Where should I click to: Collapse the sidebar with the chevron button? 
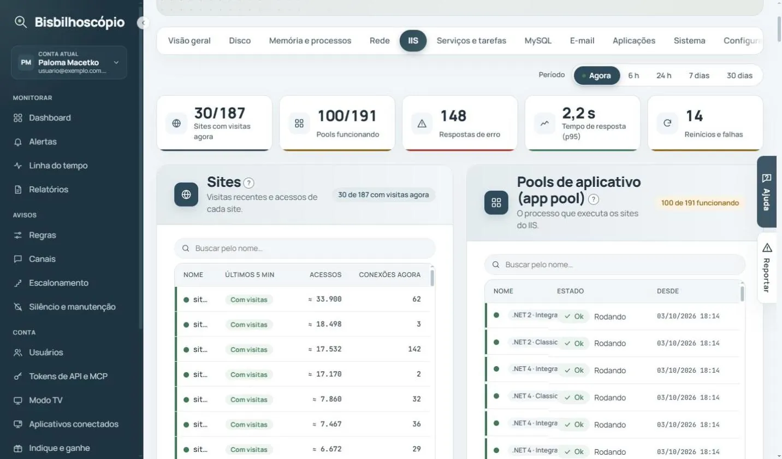tap(143, 22)
